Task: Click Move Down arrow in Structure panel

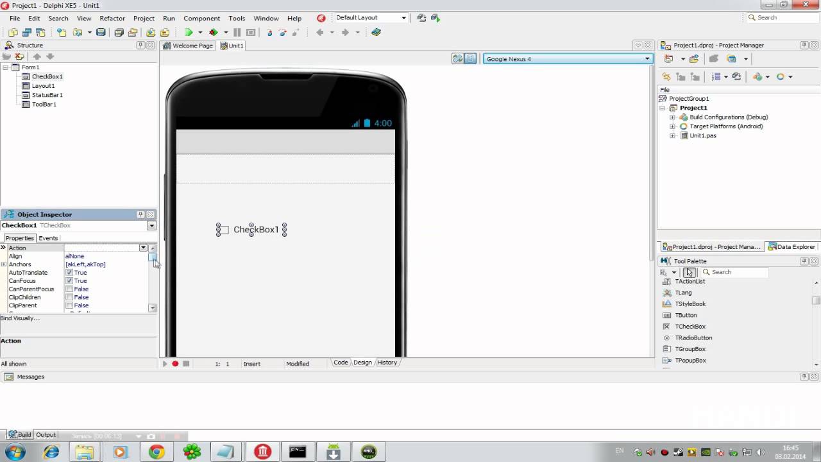Action: click(x=50, y=56)
